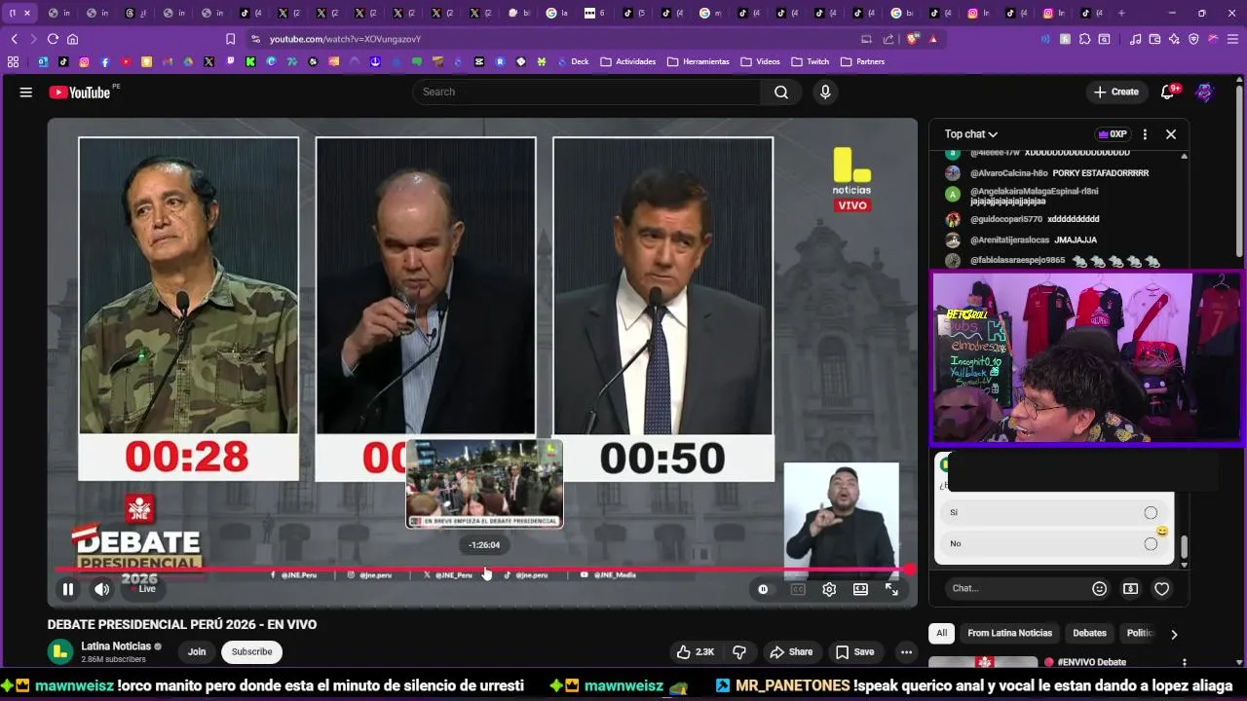Click the preview thumbnail over the timeline
Screen dimensions: 1247x701
tap(484, 484)
